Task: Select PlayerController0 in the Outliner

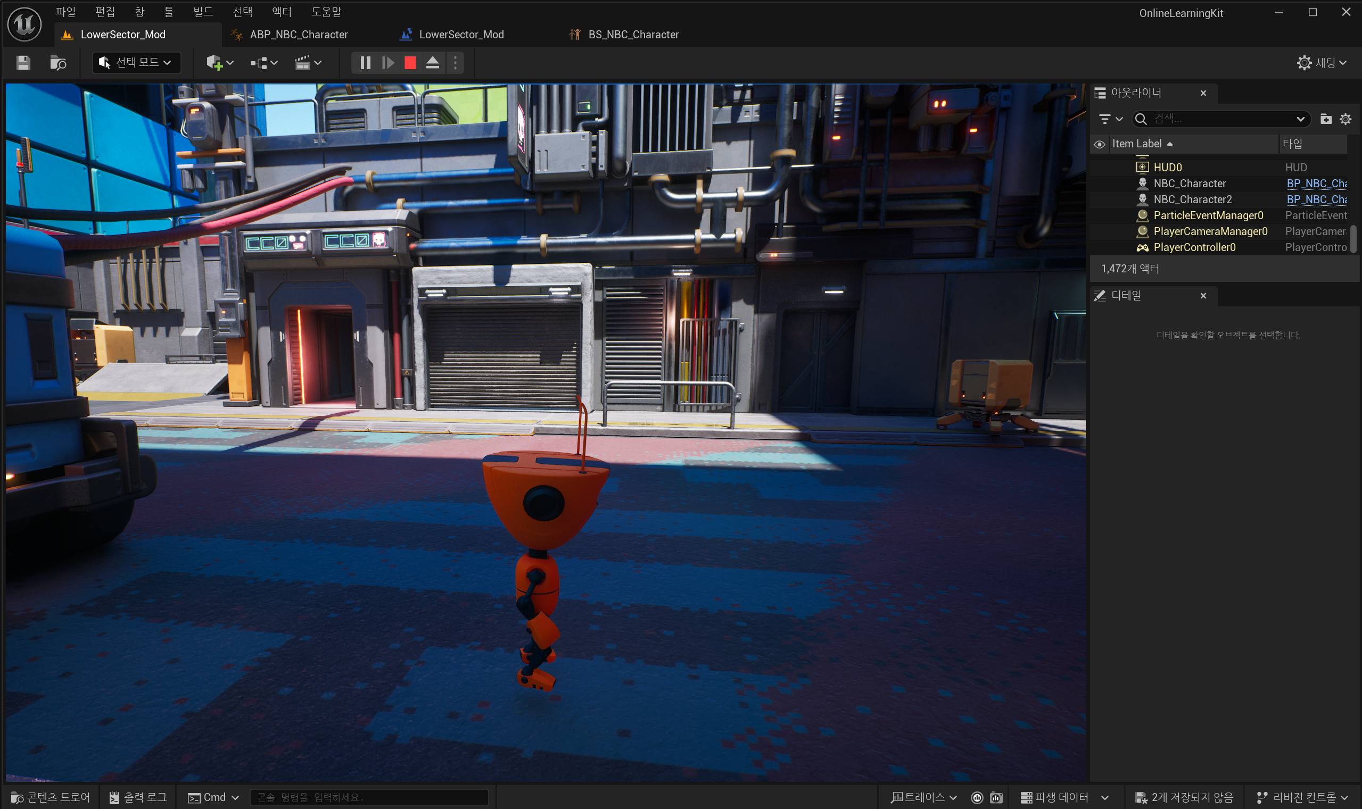Action: (x=1194, y=247)
